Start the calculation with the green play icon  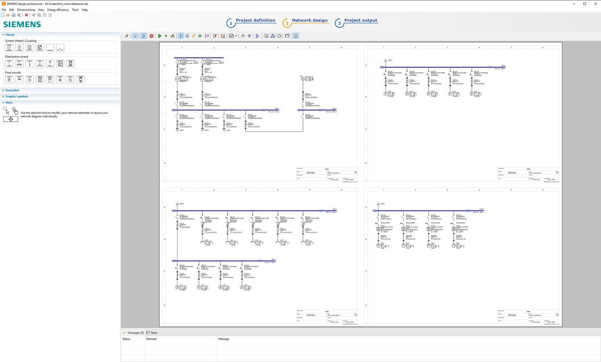point(159,36)
